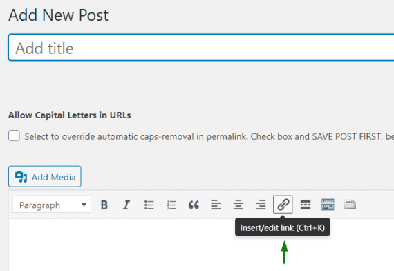
Task: Apply blockquote formatting
Action: [x=194, y=205]
